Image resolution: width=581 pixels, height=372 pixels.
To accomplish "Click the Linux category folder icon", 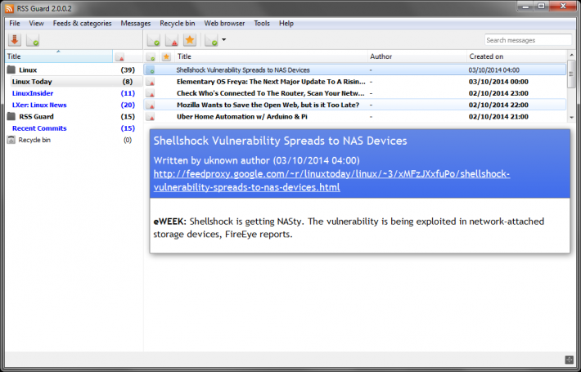I will tap(11, 69).
